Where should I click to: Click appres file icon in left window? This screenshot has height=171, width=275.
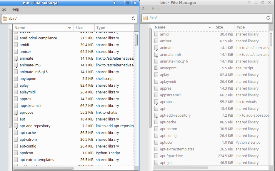click(16, 99)
